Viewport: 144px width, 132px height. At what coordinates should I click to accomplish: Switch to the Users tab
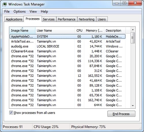click(102, 19)
